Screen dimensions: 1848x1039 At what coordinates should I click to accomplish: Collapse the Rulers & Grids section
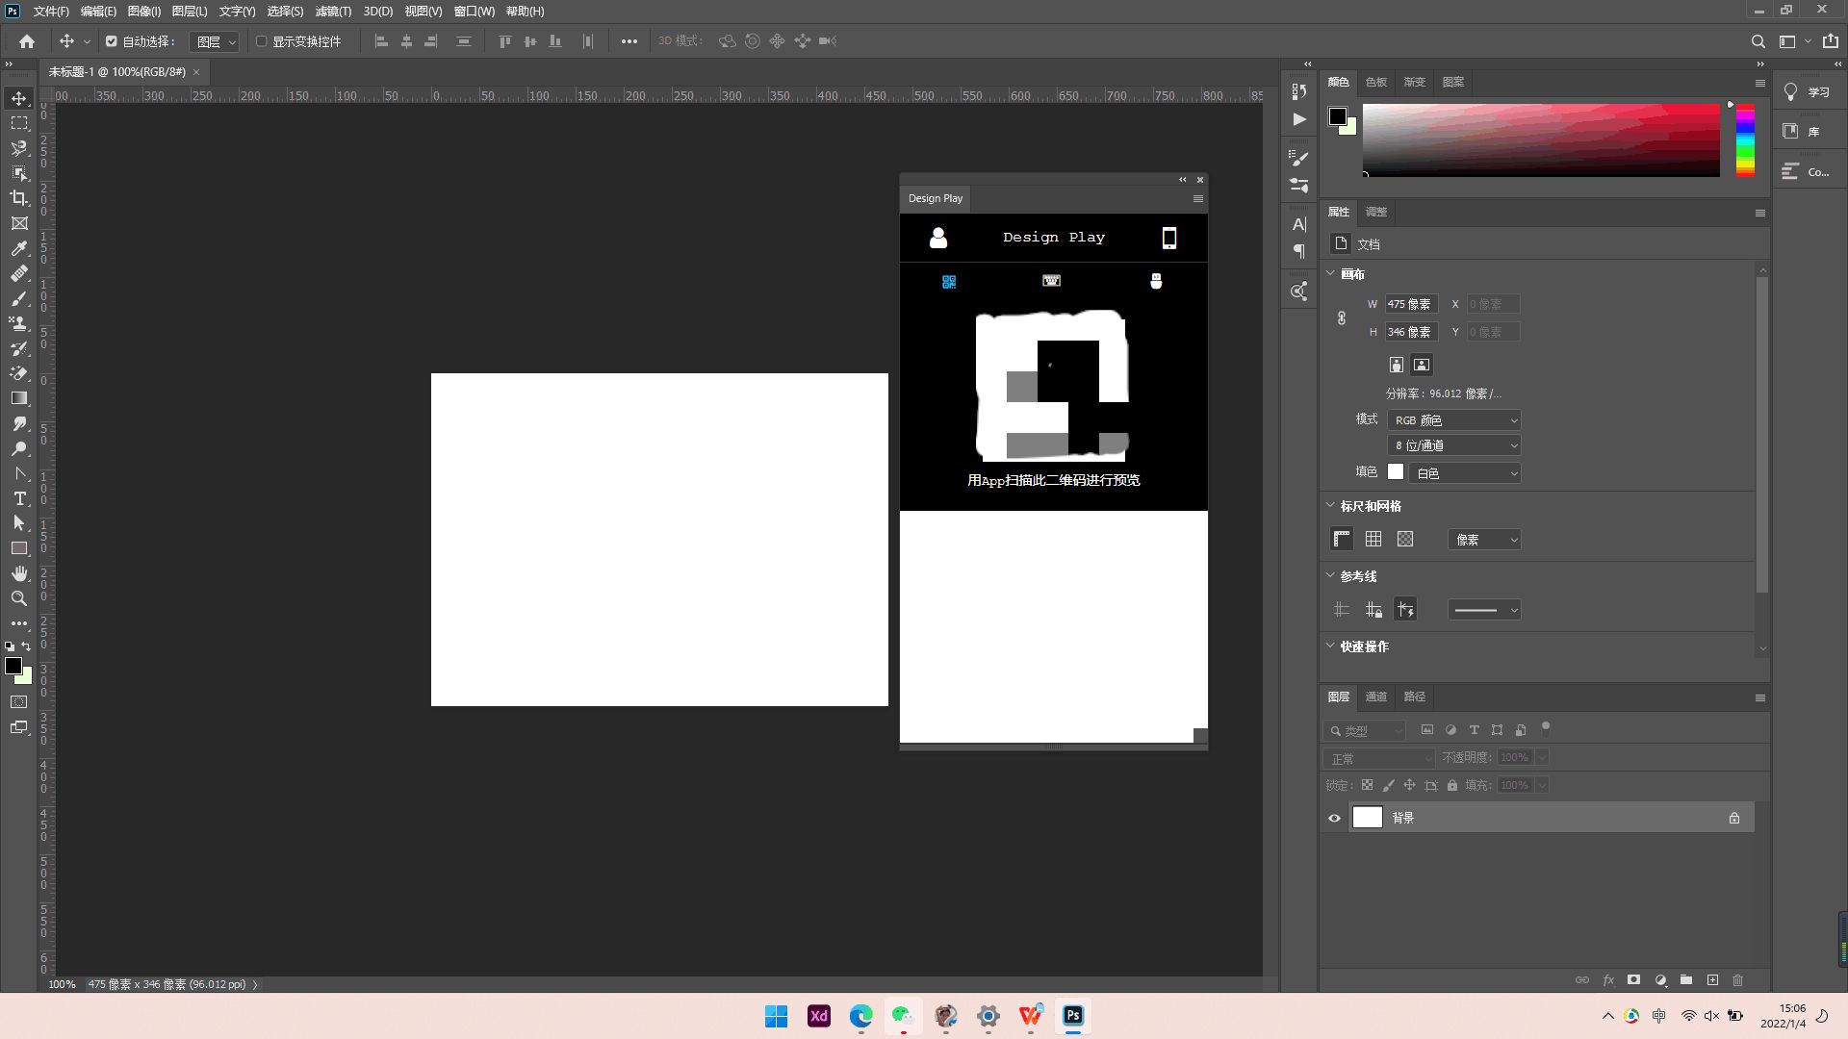[x=1330, y=506]
